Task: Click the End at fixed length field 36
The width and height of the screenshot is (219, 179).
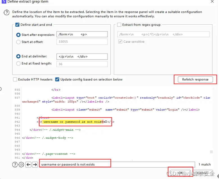Action: pos(82,64)
